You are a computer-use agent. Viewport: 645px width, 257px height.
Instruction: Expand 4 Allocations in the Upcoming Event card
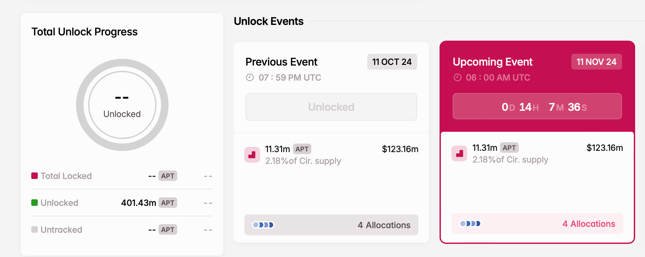point(537,224)
